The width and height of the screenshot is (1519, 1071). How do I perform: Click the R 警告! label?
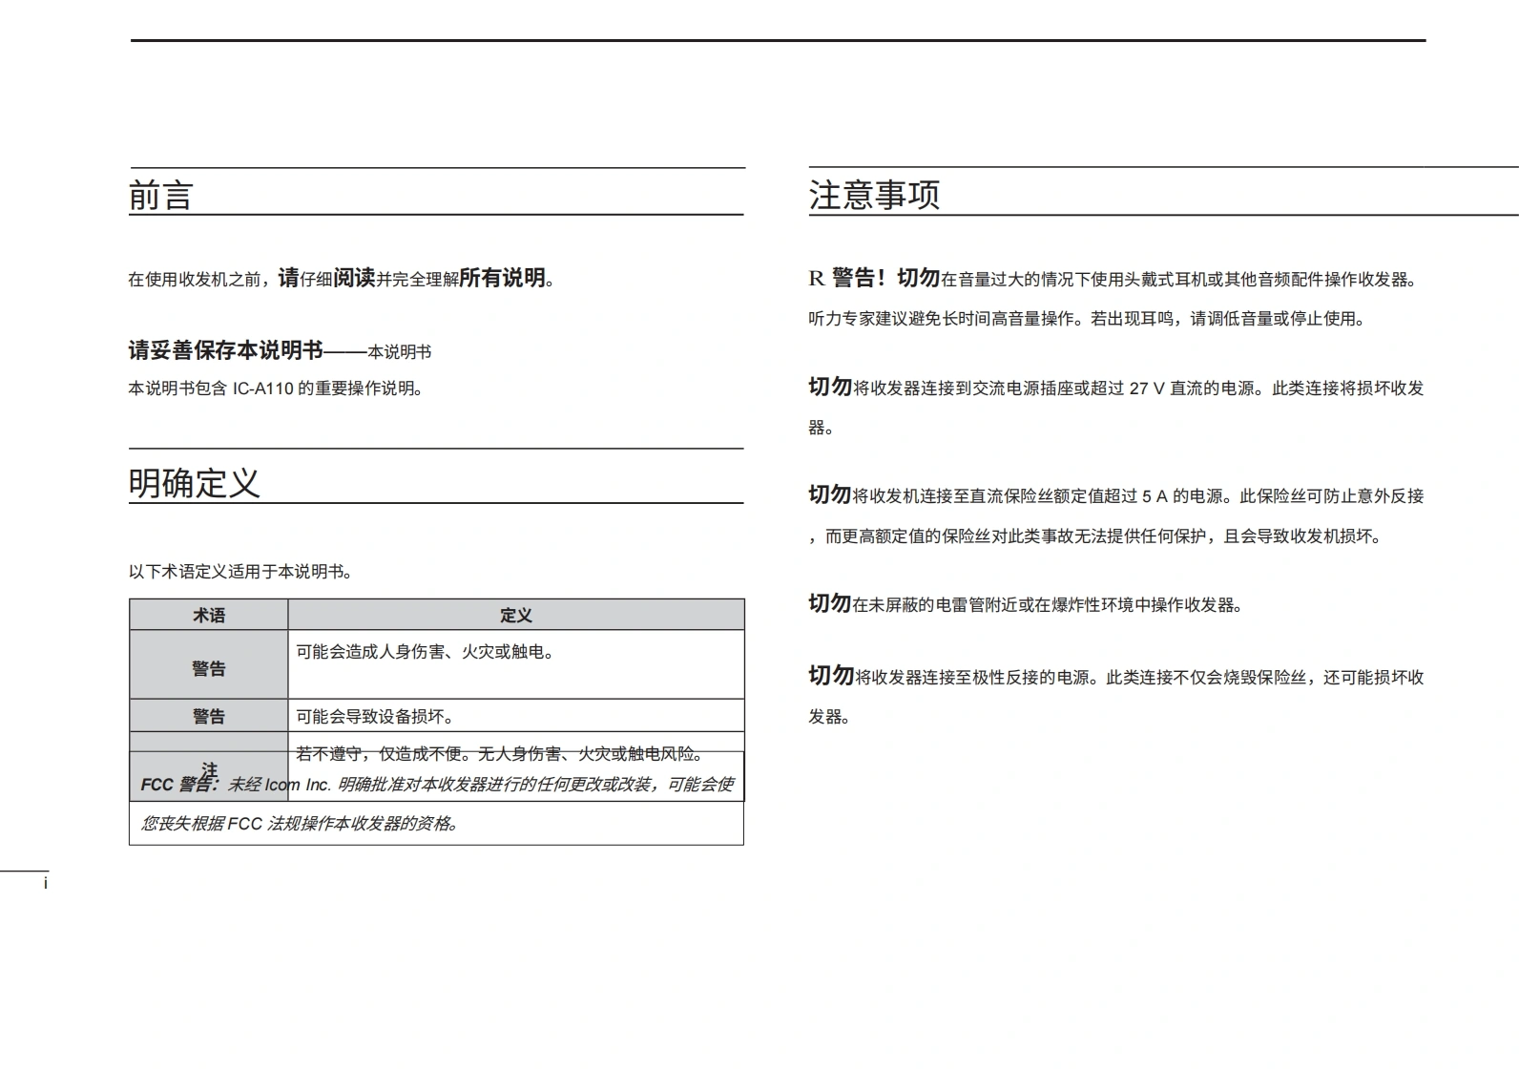point(848,279)
